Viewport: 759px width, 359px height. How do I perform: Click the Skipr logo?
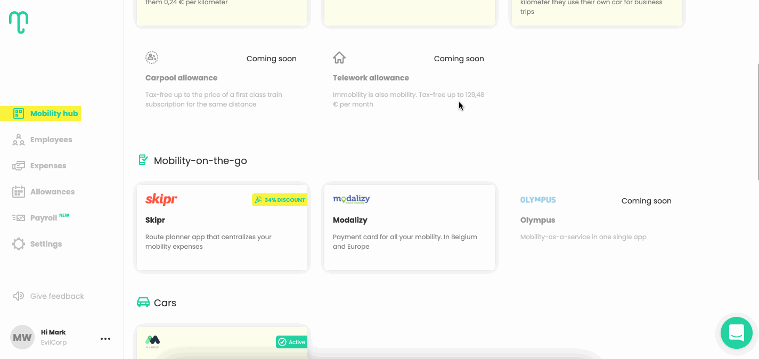coord(161,200)
